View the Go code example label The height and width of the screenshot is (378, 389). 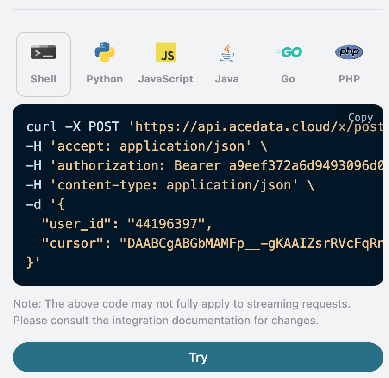[x=288, y=79]
